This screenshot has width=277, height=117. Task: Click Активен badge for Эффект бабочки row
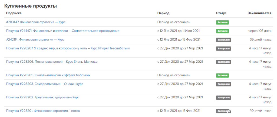tap(222, 75)
